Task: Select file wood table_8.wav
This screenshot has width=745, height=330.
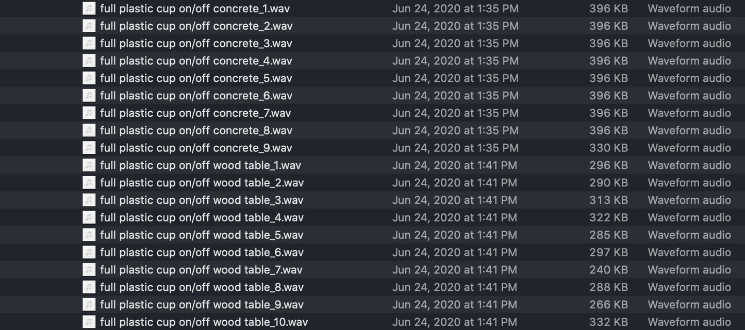Action: pyautogui.click(x=202, y=287)
